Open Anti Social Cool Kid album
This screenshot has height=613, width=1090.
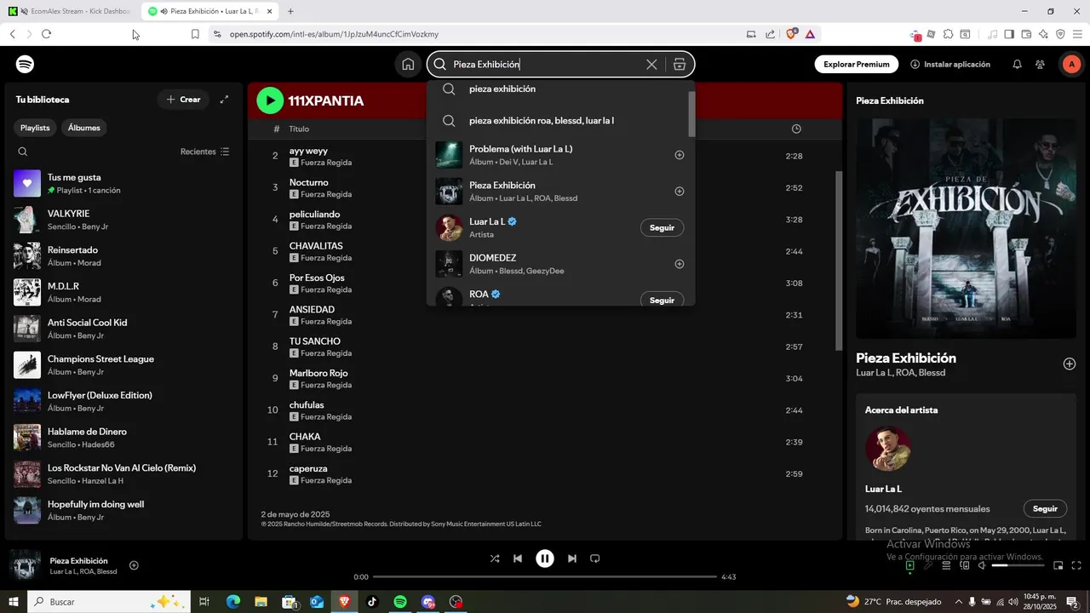click(123, 329)
